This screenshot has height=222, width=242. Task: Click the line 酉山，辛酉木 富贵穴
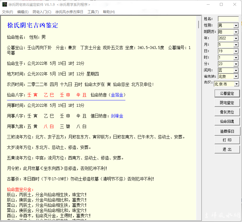coord(49,216)
